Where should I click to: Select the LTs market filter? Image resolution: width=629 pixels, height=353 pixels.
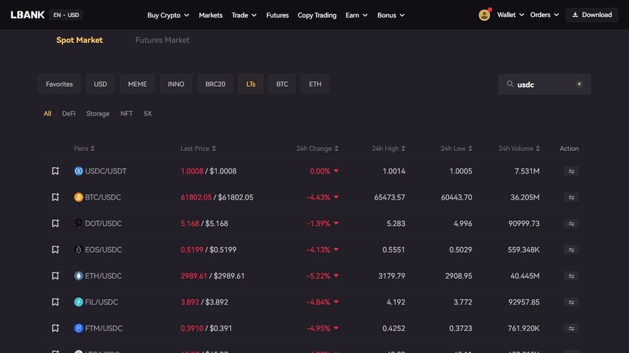pyautogui.click(x=251, y=84)
